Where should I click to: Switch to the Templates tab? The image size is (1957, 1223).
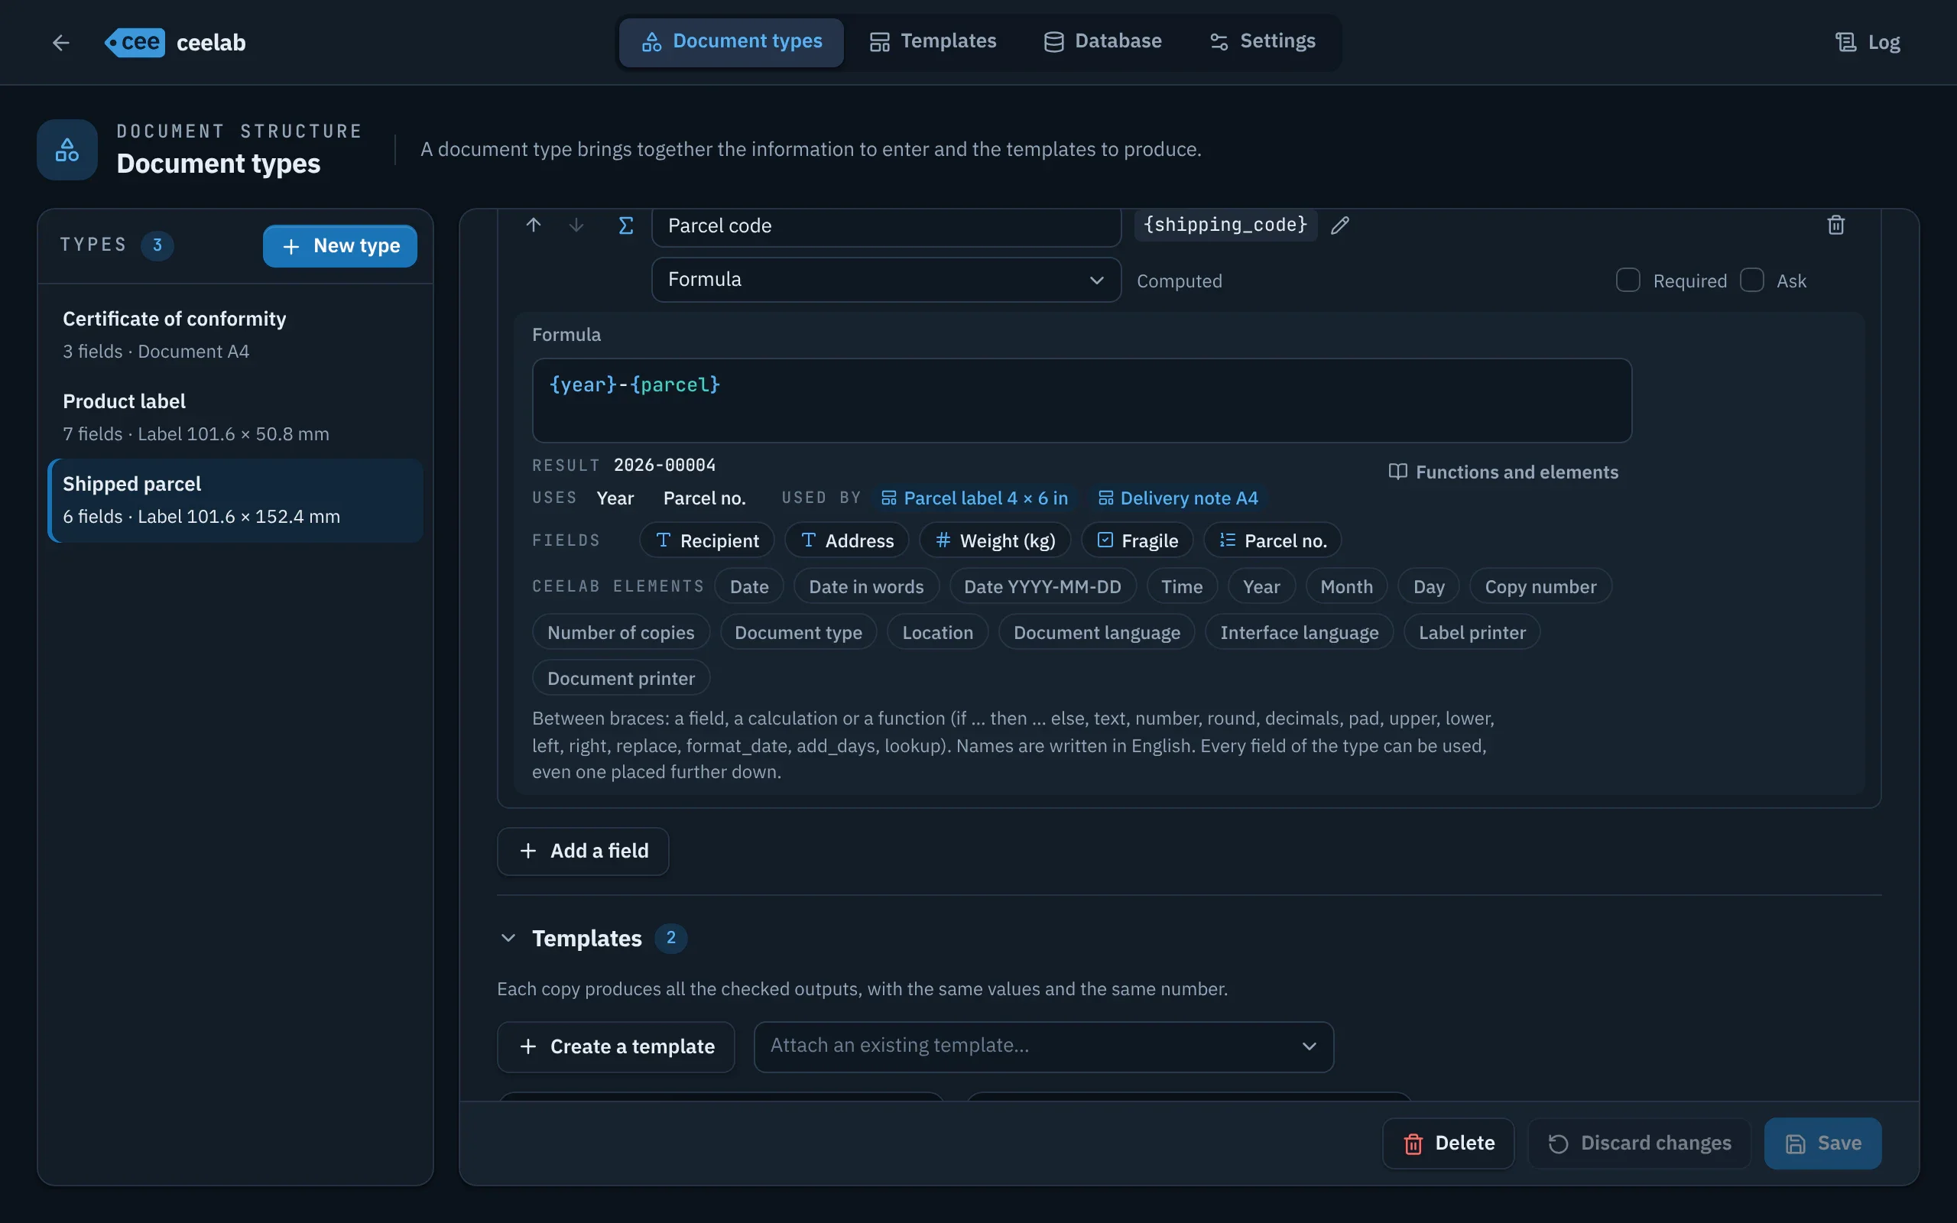(x=933, y=42)
